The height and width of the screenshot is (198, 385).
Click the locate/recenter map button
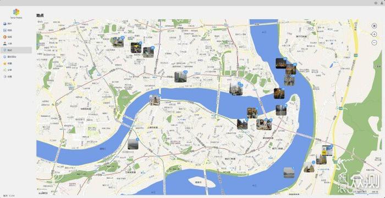[x=374, y=26]
